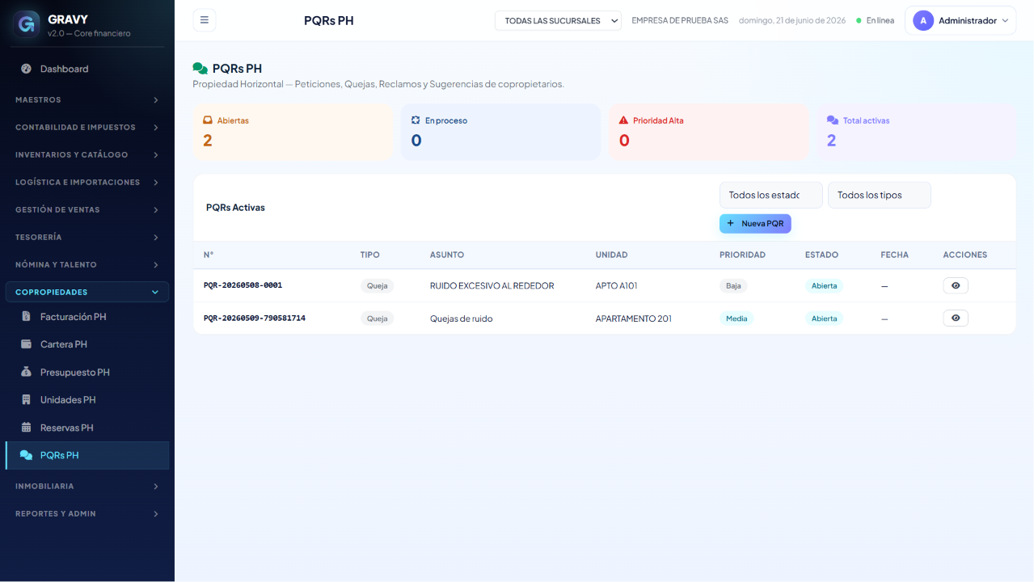Image resolution: width=1034 pixels, height=582 pixels.
Task: Expand the Inventarios y Catálogo section
Action: [87, 154]
